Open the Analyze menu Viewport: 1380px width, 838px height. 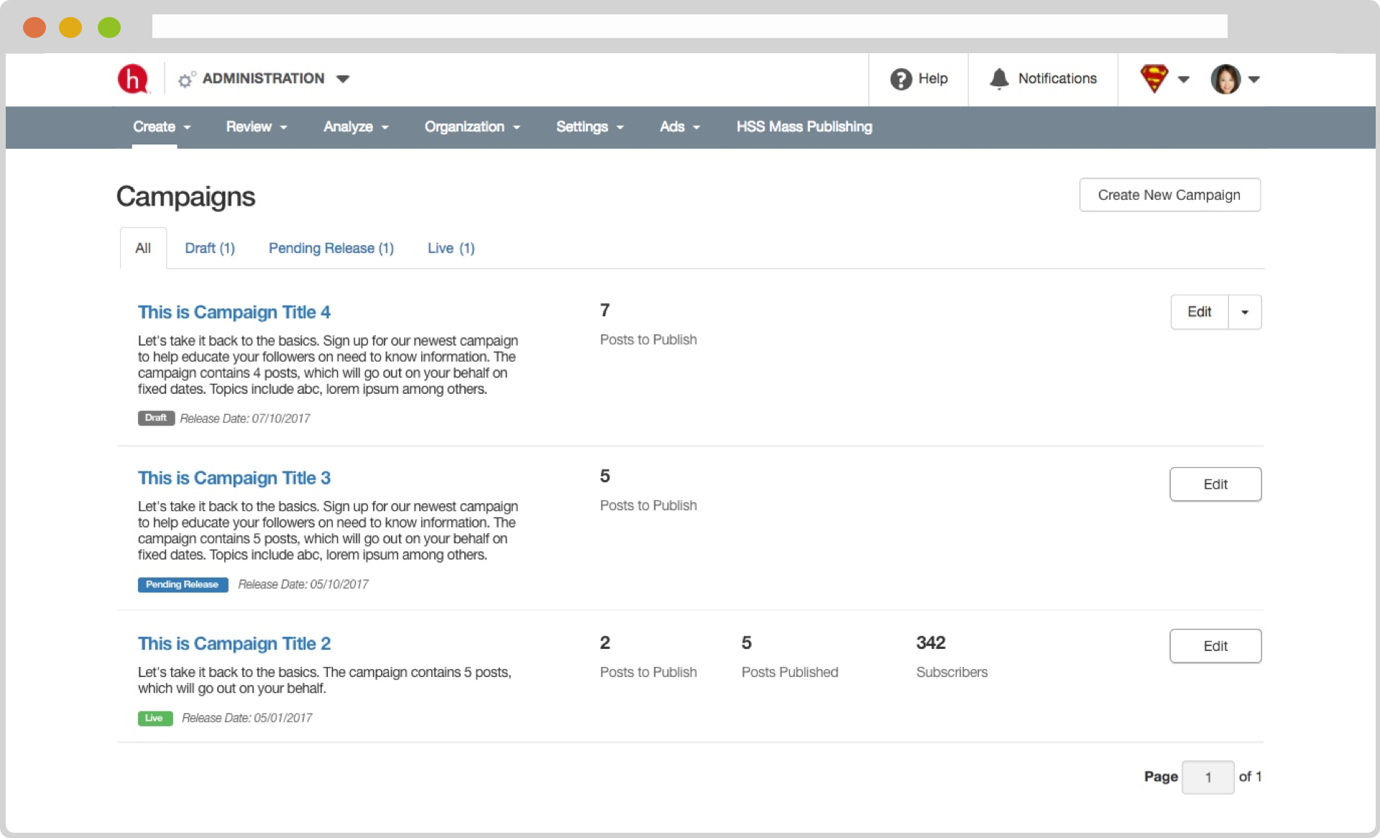coord(356,127)
